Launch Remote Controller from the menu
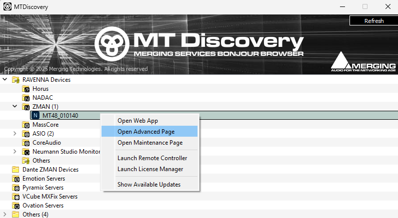The image size is (398, 218). point(152,158)
